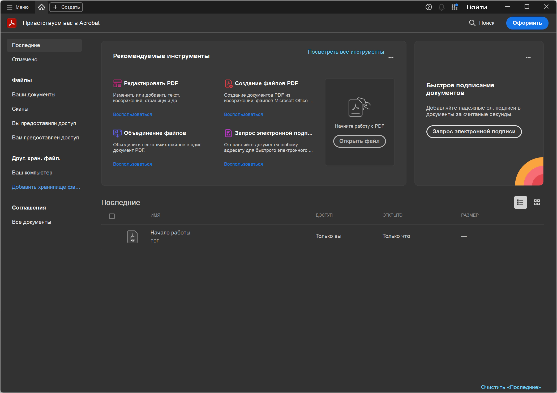Switch to list view icon
This screenshot has height=393, width=557.
(x=520, y=202)
